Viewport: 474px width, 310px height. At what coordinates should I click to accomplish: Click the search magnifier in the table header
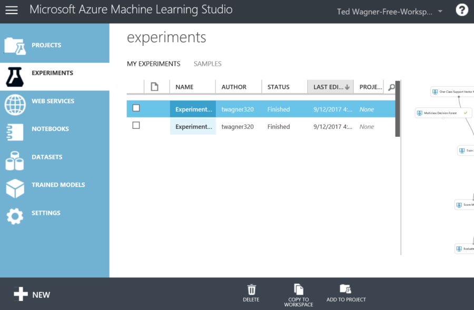[x=391, y=87]
